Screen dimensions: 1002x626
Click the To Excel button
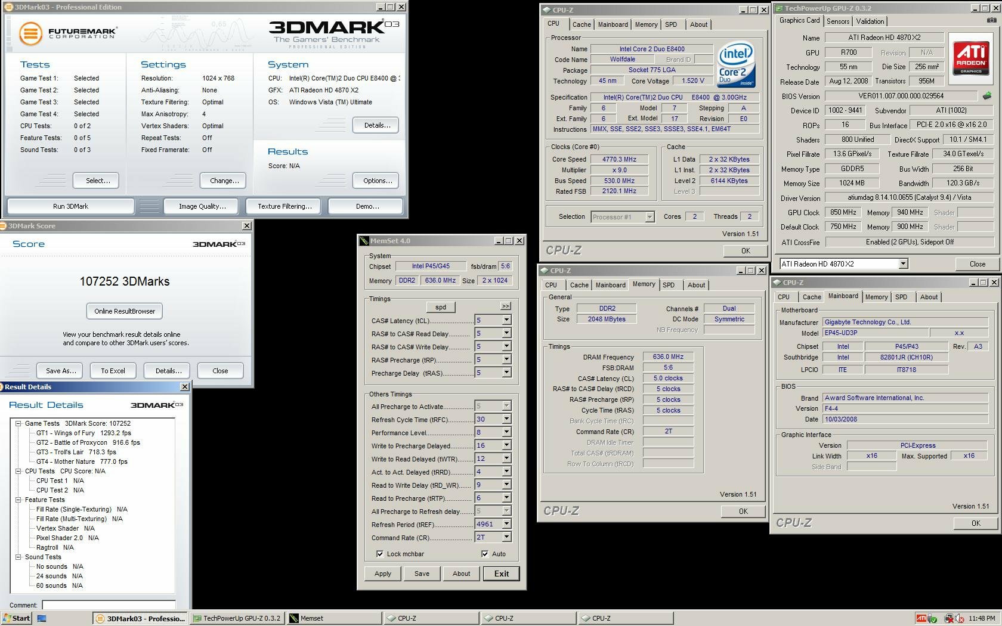pos(113,371)
